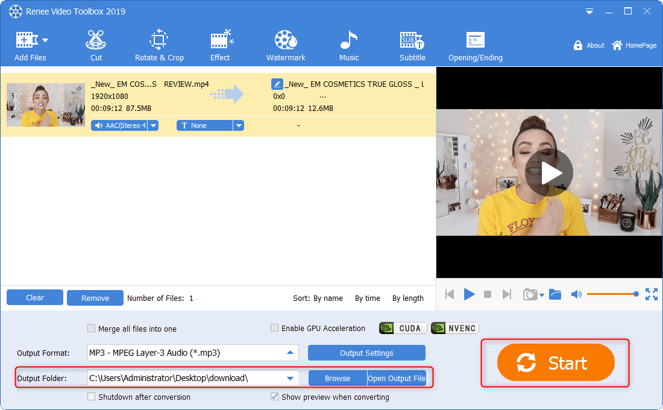The height and width of the screenshot is (410, 663).
Task: Open the AAC audio track dropdown
Action: point(153,125)
